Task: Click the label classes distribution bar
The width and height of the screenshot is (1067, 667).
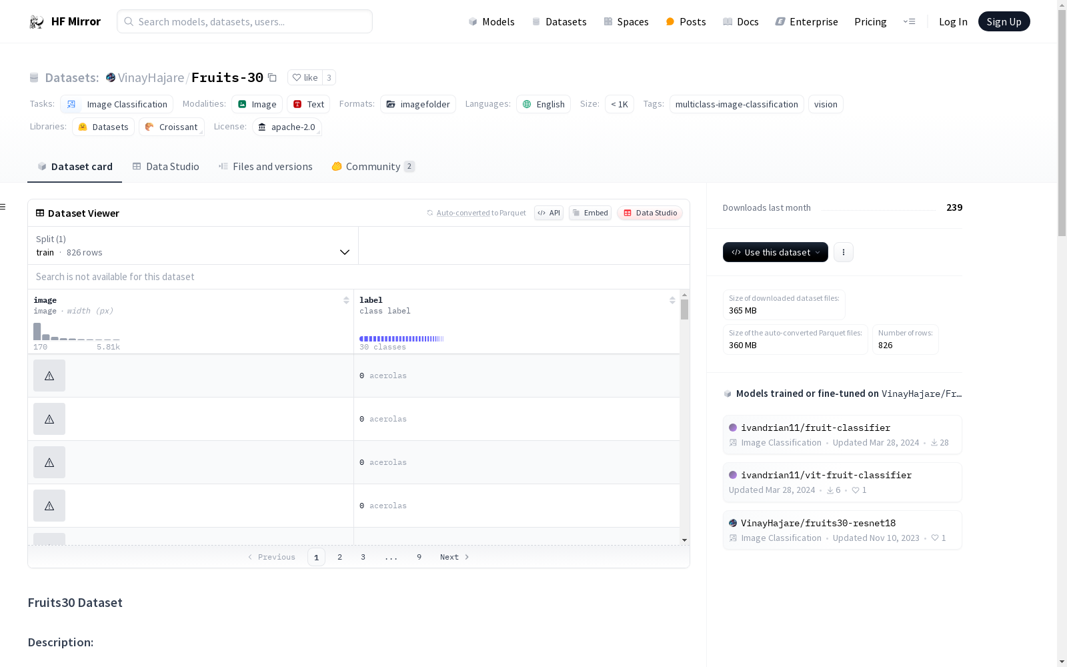Action: click(401, 339)
